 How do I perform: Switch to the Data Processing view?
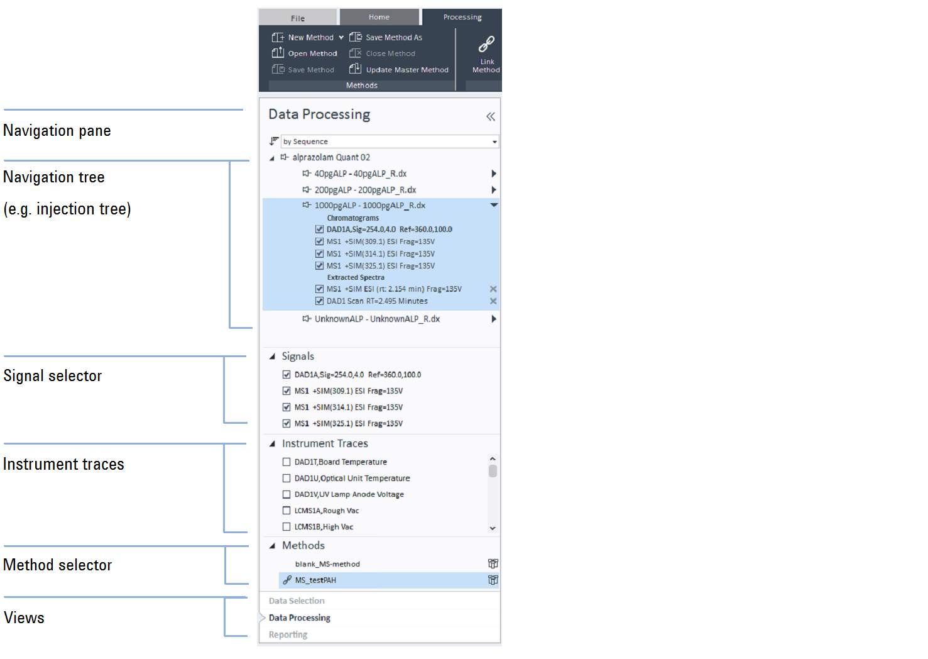tap(300, 618)
